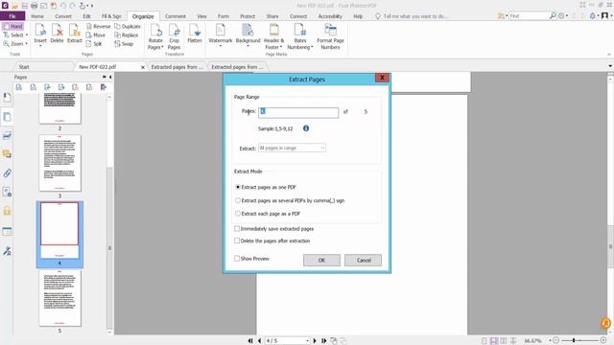The width and height of the screenshot is (614, 345).
Task: Click the Insert pages icon
Action: point(40,34)
